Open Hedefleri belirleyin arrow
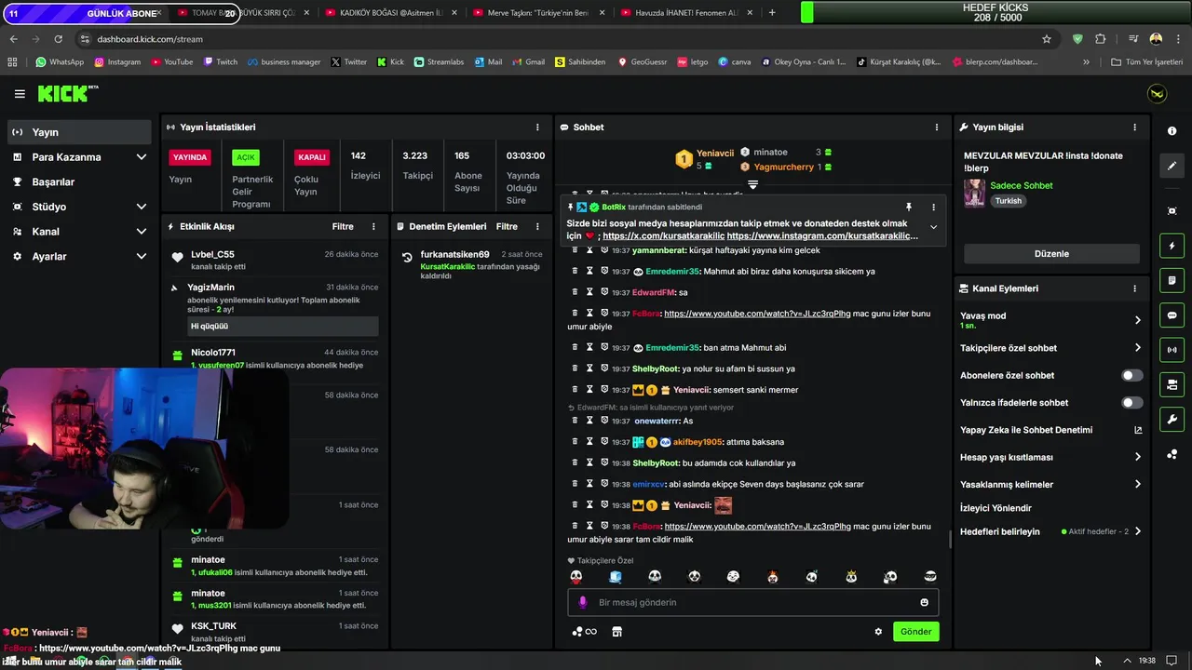Image resolution: width=1192 pixels, height=670 pixels. [x=1137, y=531]
